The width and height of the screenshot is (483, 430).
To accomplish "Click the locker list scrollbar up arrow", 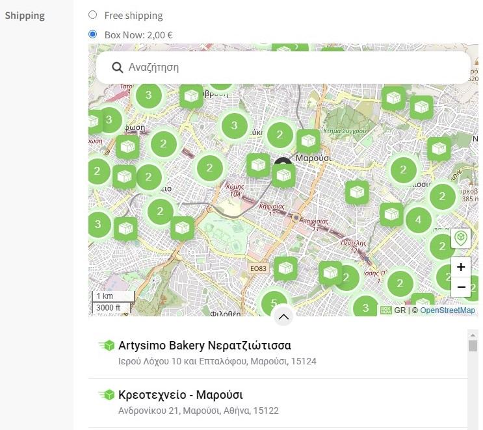I will click(473, 334).
